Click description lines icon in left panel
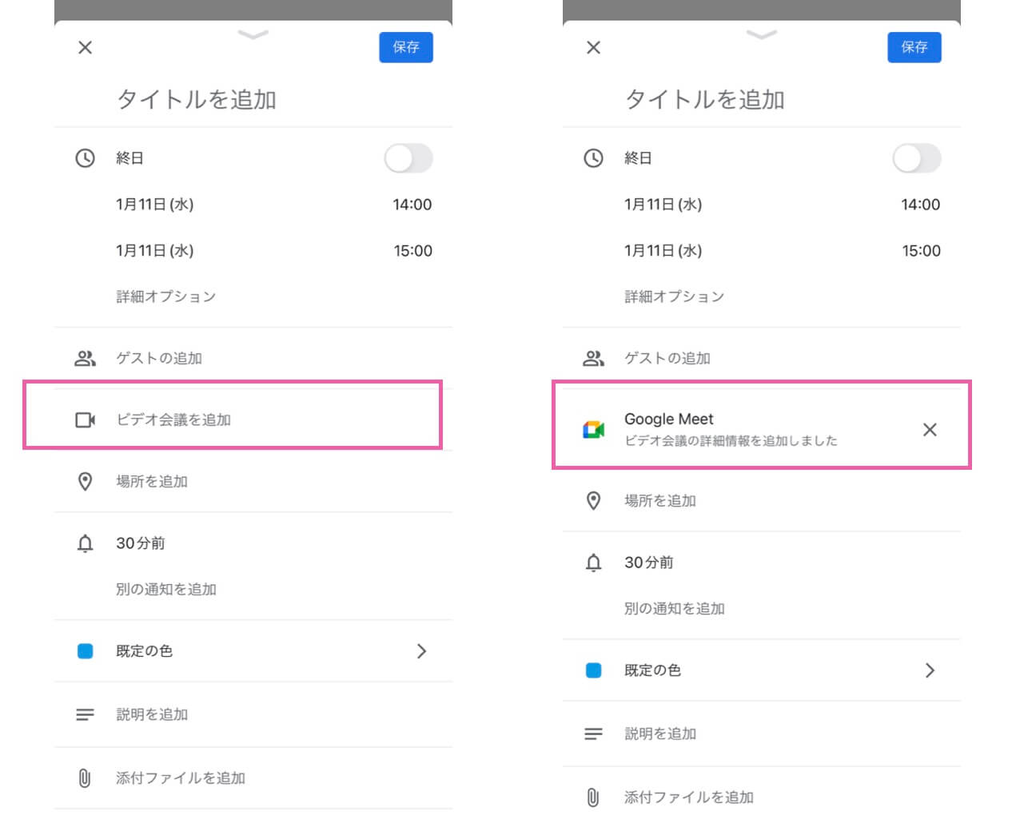The width and height of the screenshot is (1012, 815). pos(85,714)
